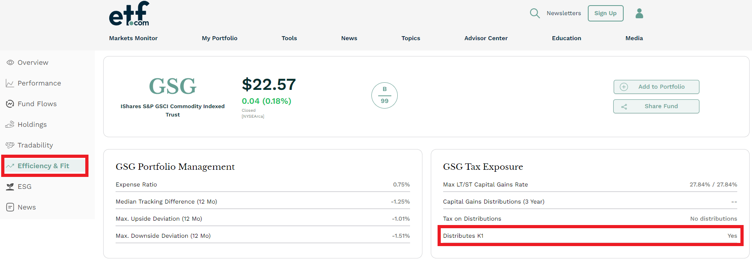Click the GSG Tax Exposure heading
Screen dimensions: 752x262
483,167
